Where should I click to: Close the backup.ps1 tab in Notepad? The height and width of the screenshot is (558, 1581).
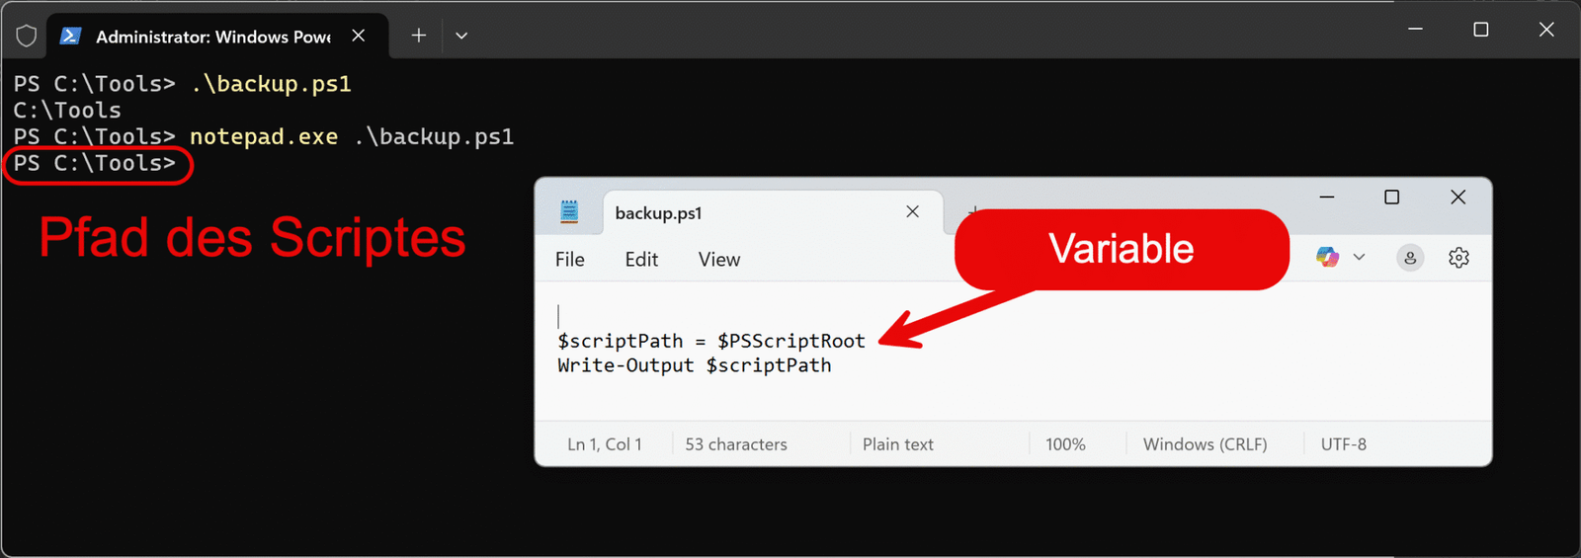pyautogui.click(x=912, y=211)
